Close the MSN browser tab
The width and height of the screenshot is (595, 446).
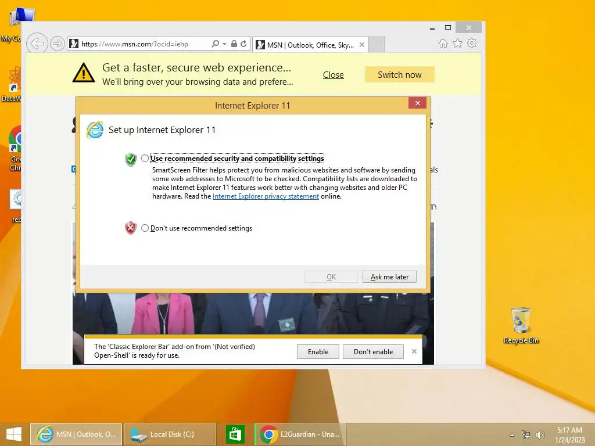pos(362,45)
